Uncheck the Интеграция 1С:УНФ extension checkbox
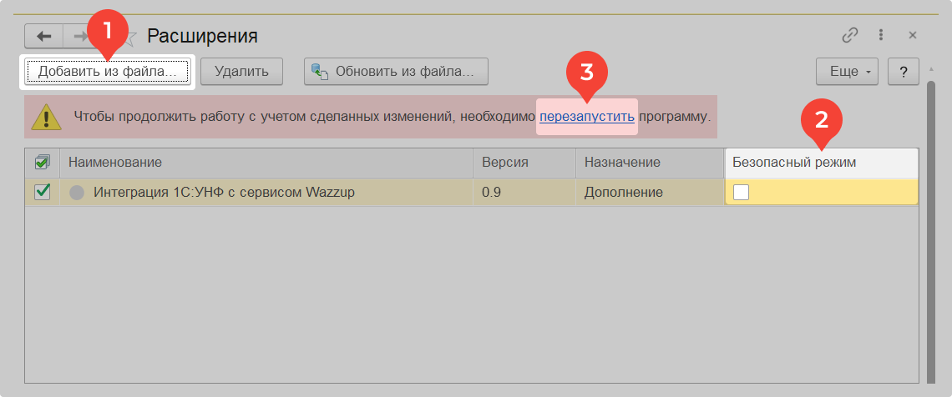 tap(43, 193)
